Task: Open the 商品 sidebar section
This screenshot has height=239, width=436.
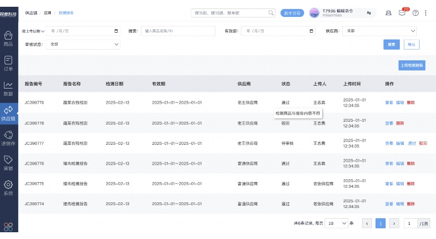Action: (x=8, y=39)
